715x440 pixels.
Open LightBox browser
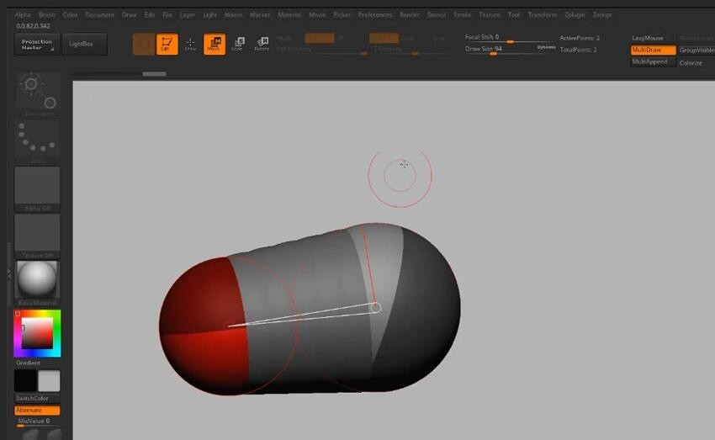(85, 45)
